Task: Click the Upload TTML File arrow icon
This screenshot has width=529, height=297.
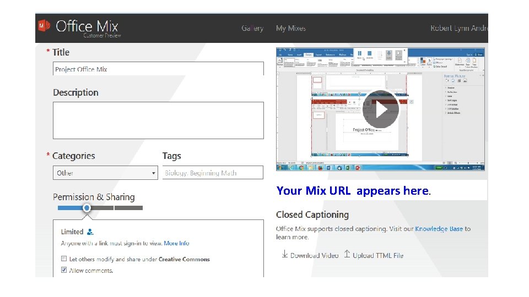Action: click(347, 254)
